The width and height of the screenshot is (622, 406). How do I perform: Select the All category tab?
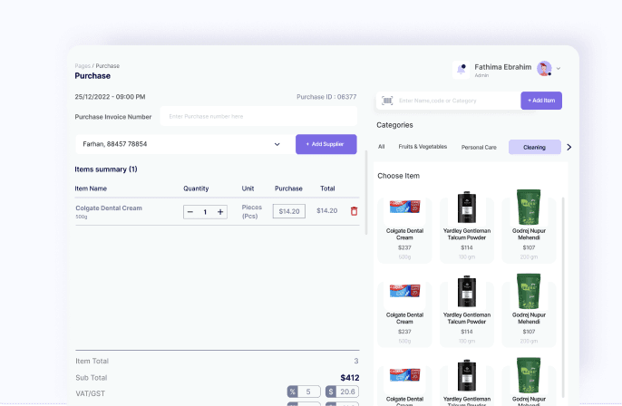pos(381,147)
